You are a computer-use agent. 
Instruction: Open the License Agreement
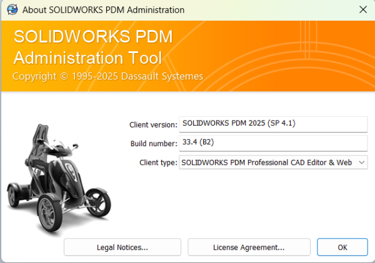pos(249,247)
